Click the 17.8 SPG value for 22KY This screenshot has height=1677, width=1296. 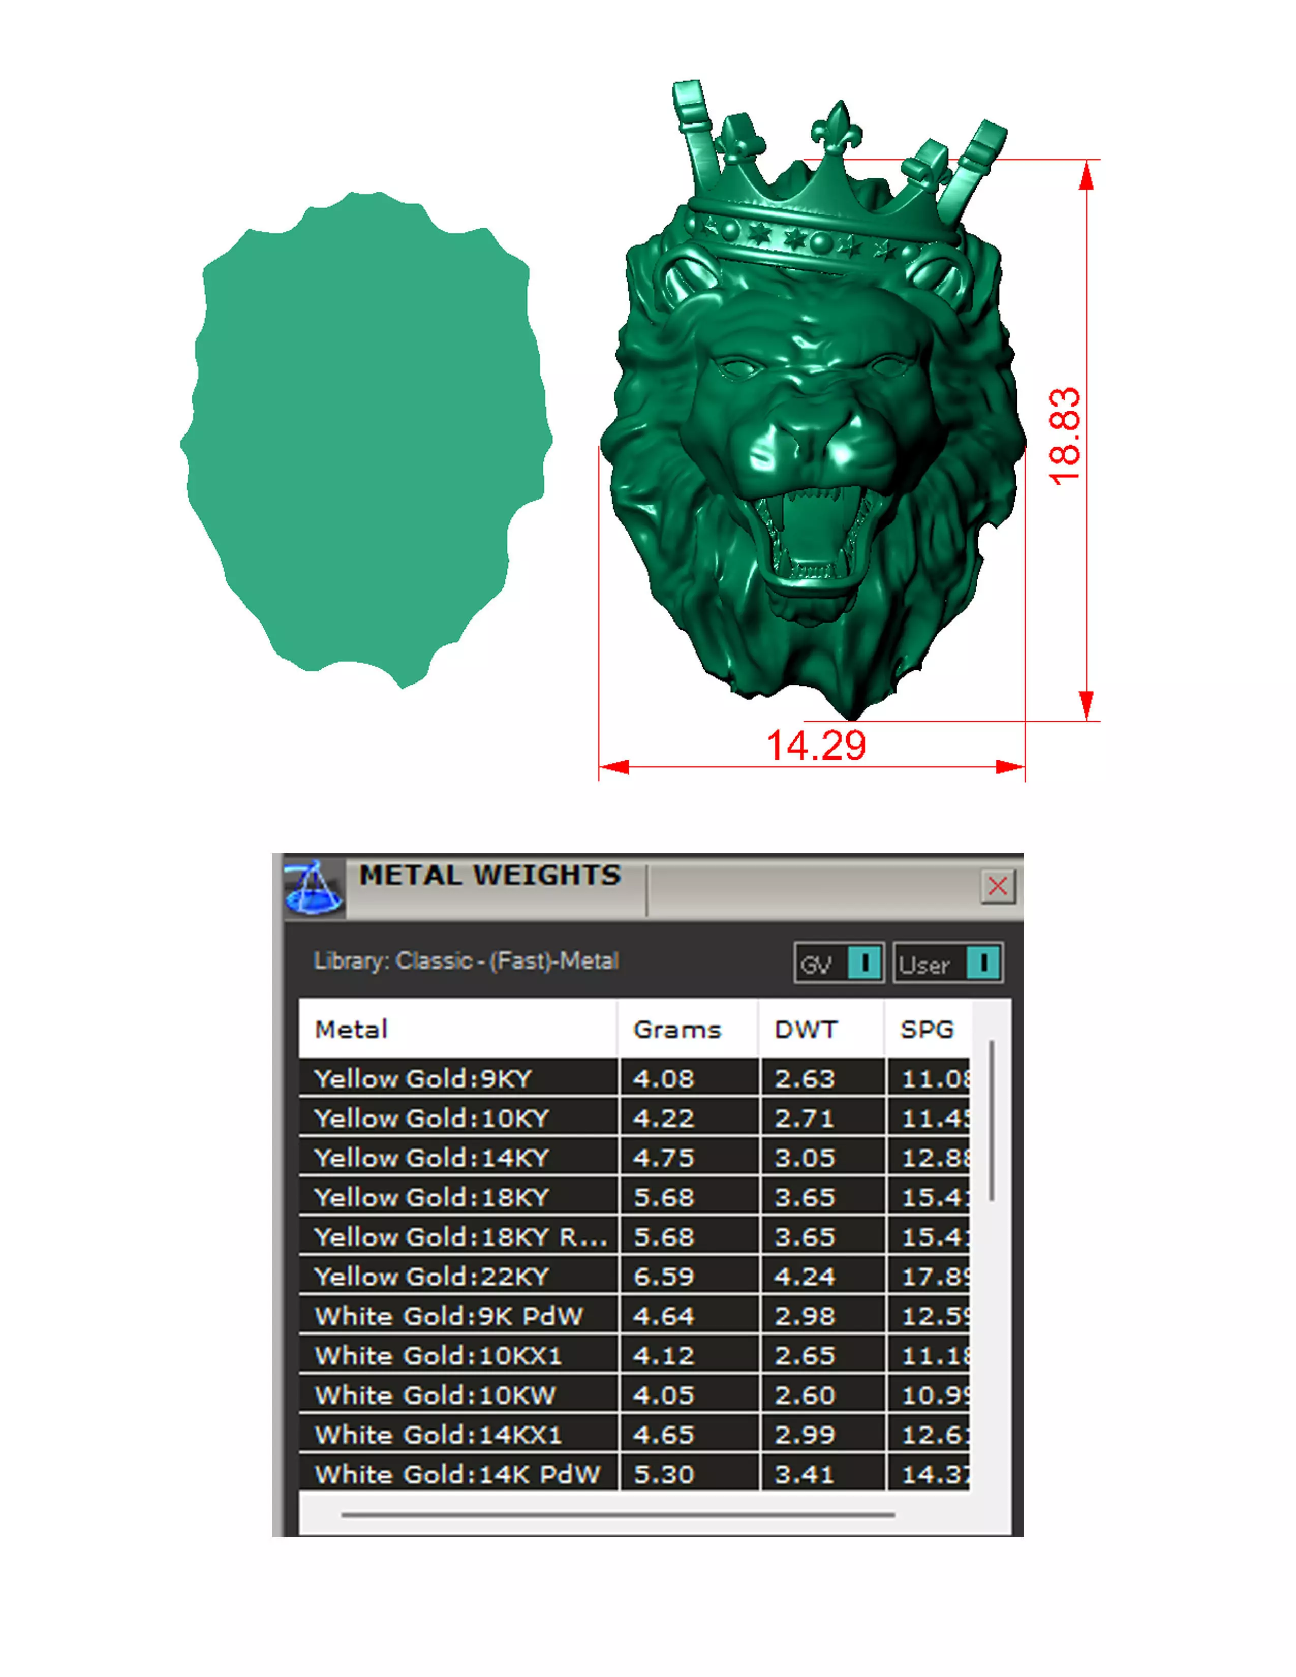point(935,1276)
